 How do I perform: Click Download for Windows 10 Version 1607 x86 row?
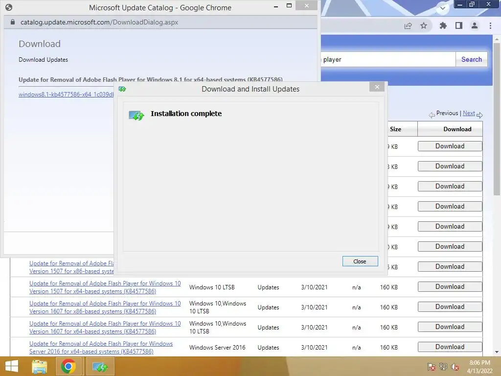pyautogui.click(x=450, y=307)
